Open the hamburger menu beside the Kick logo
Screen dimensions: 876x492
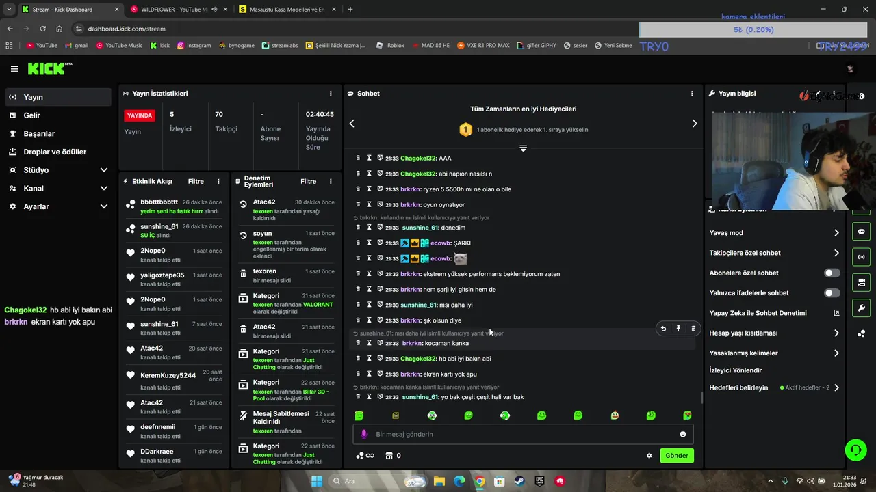coord(14,69)
